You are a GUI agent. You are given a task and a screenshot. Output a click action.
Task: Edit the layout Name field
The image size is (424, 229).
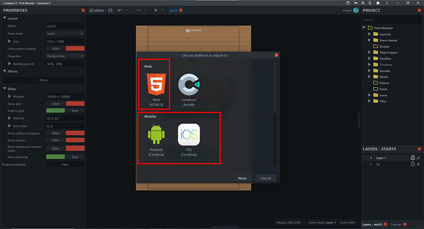click(x=65, y=26)
